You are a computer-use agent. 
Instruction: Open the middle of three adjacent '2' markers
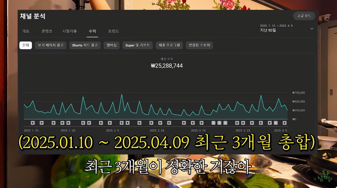pyautogui.click(x=219, y=123)
